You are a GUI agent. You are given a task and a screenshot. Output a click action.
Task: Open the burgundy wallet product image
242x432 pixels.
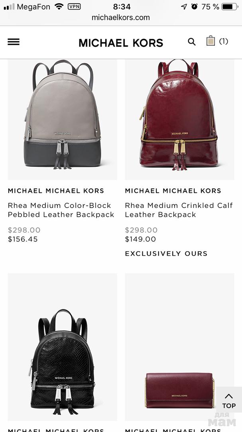coord(180,347)
